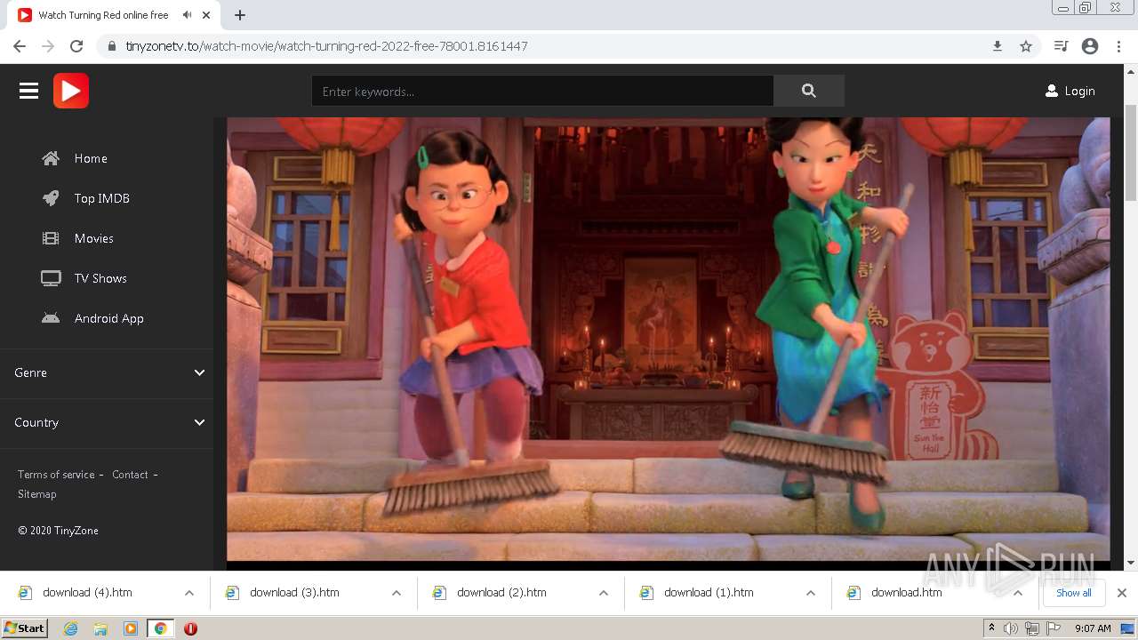Show hidden system tray icons

pyautogui.click(x=991, y=628)
